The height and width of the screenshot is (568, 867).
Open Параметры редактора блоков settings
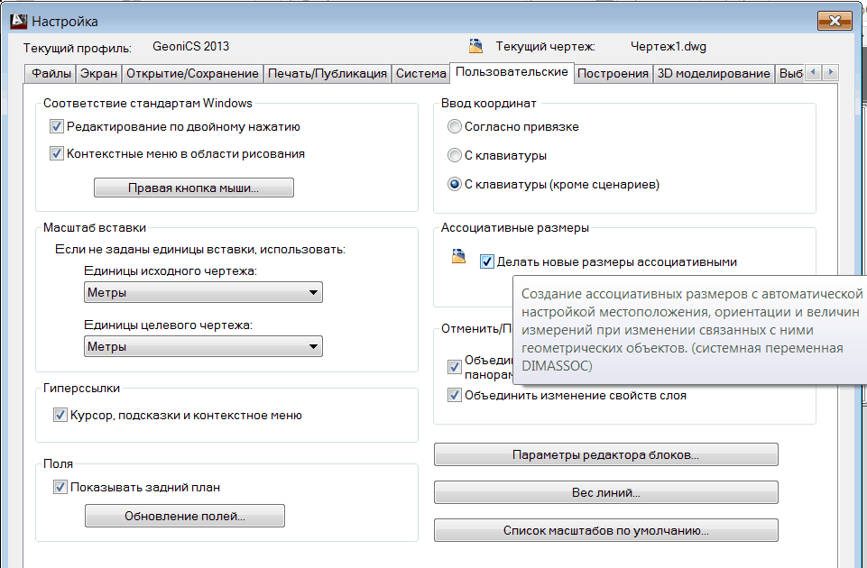605,455
